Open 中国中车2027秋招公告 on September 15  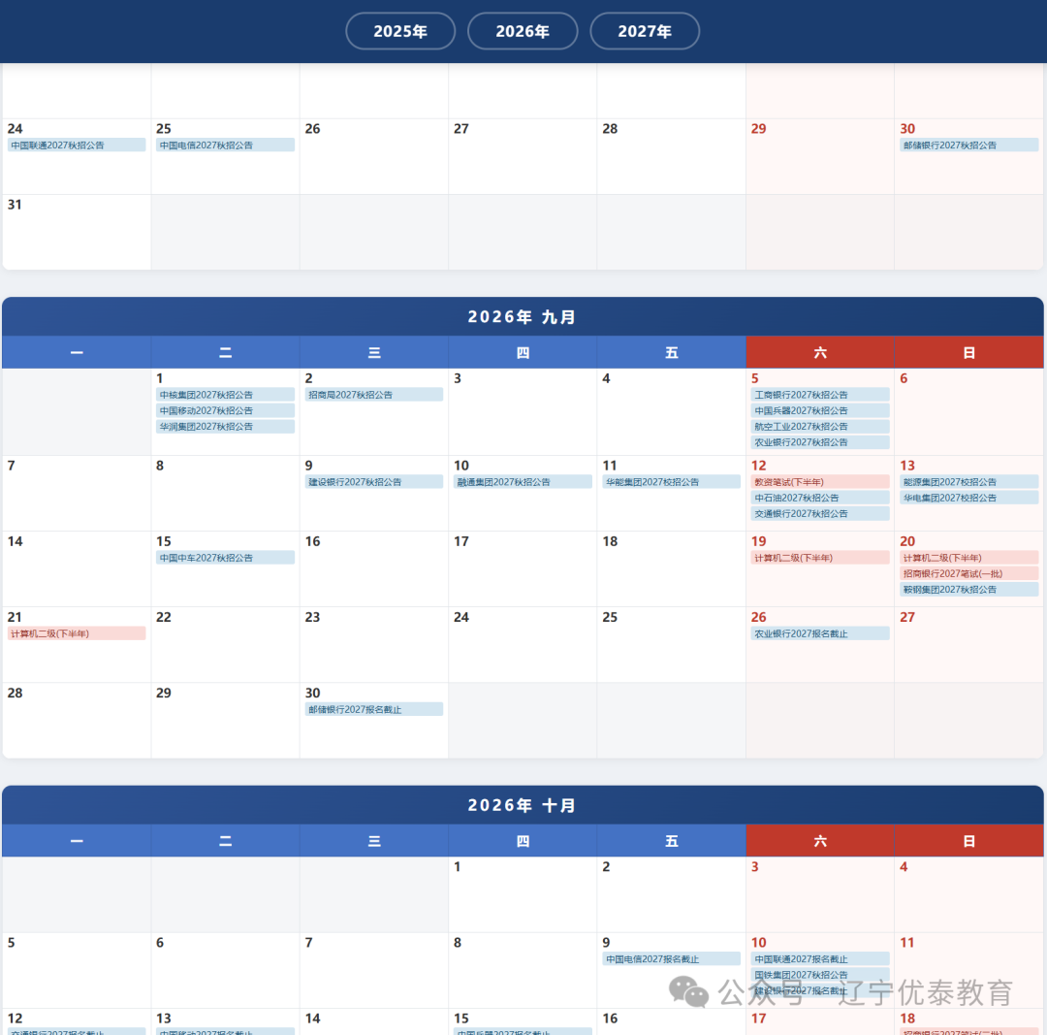tap(226, 558)
